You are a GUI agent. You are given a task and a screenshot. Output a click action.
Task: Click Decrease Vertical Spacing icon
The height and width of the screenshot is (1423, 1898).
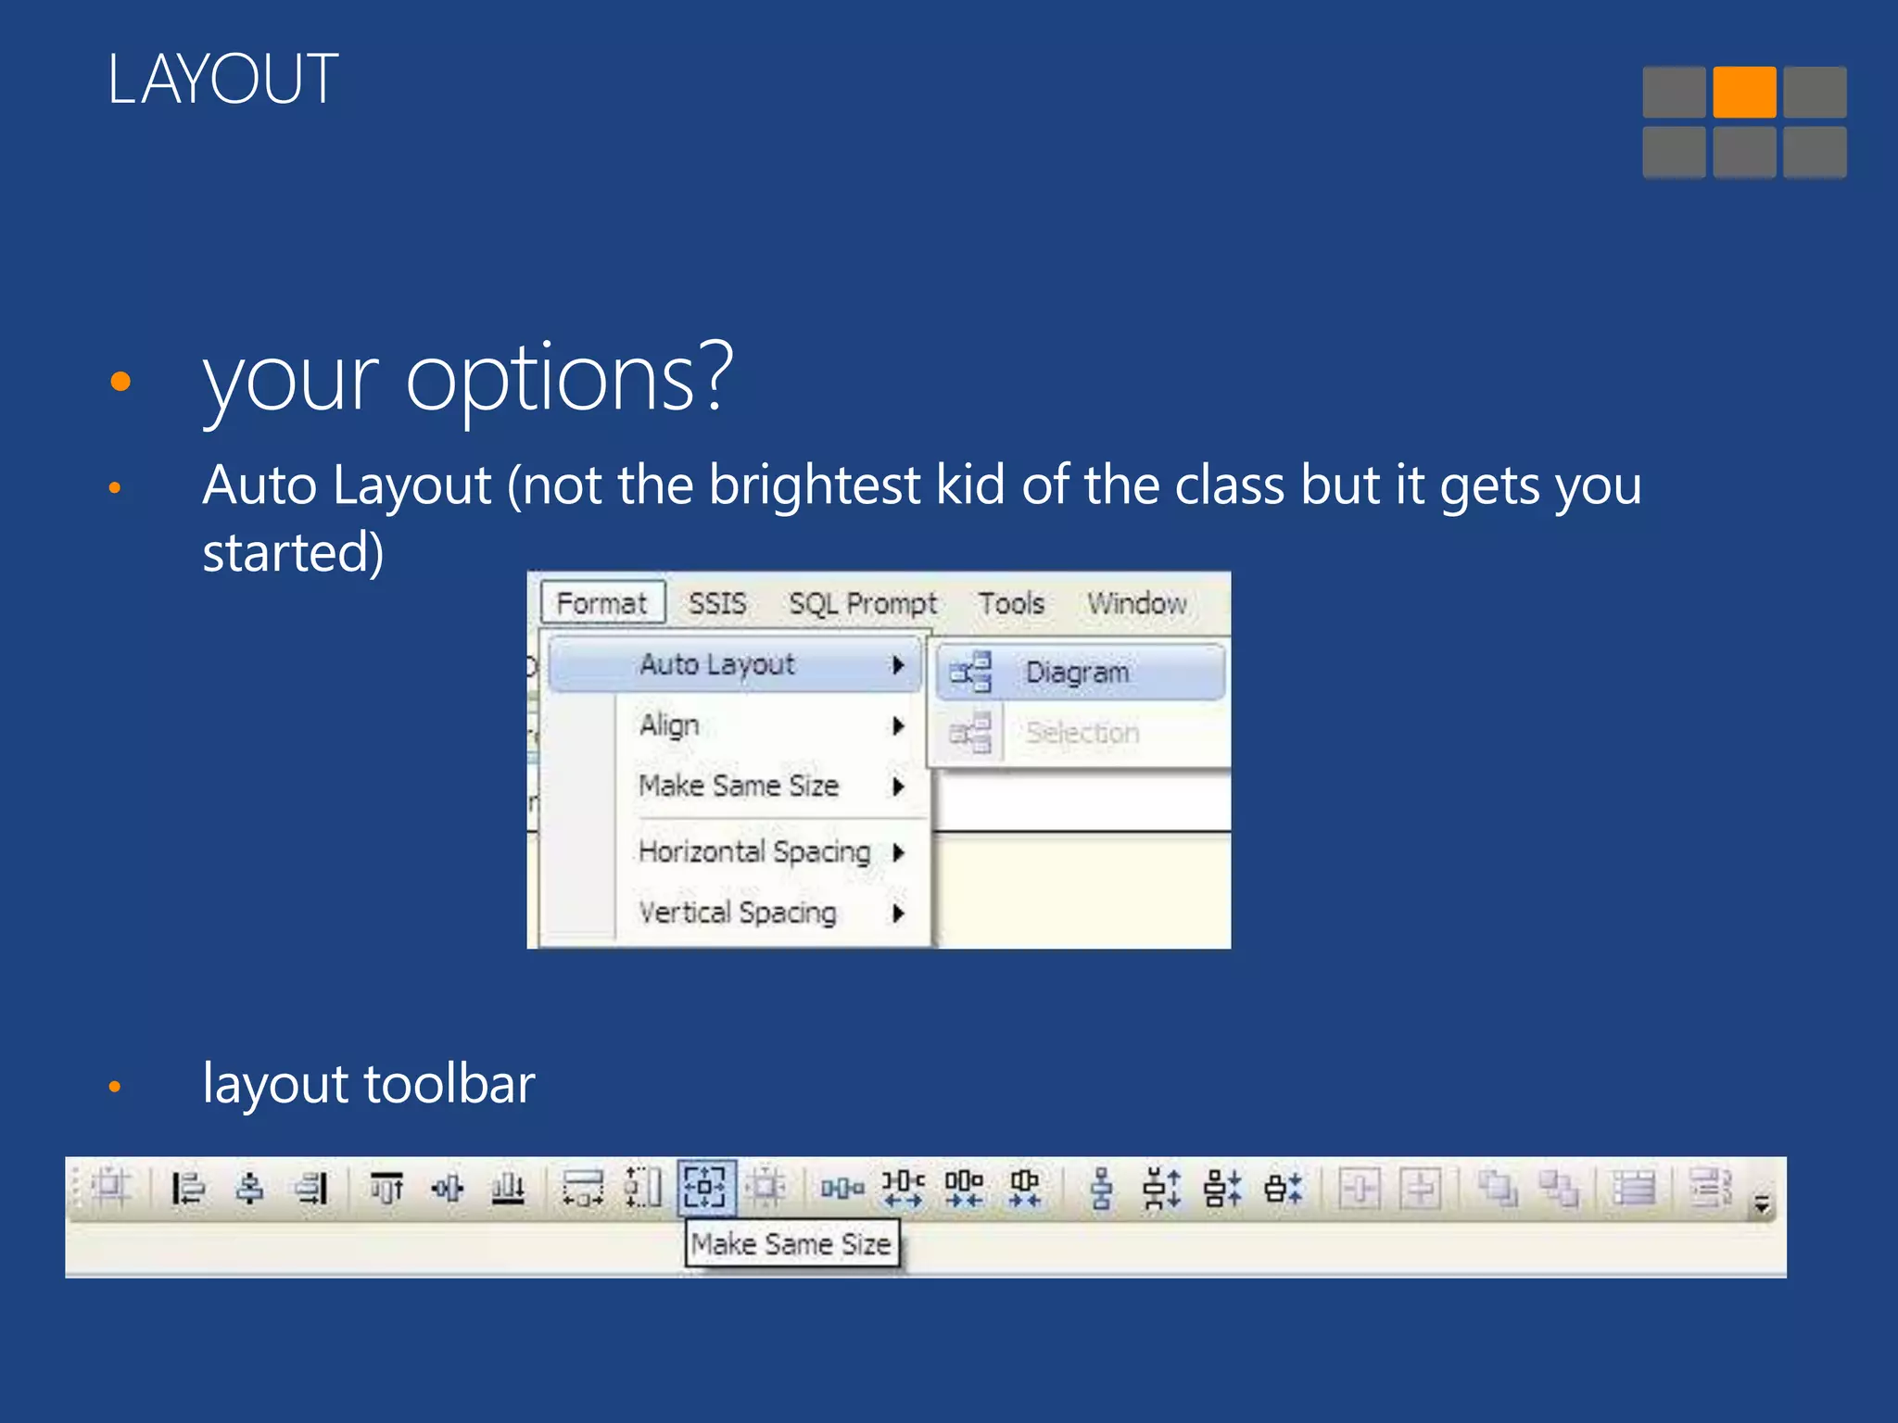pos(1222,1188)
